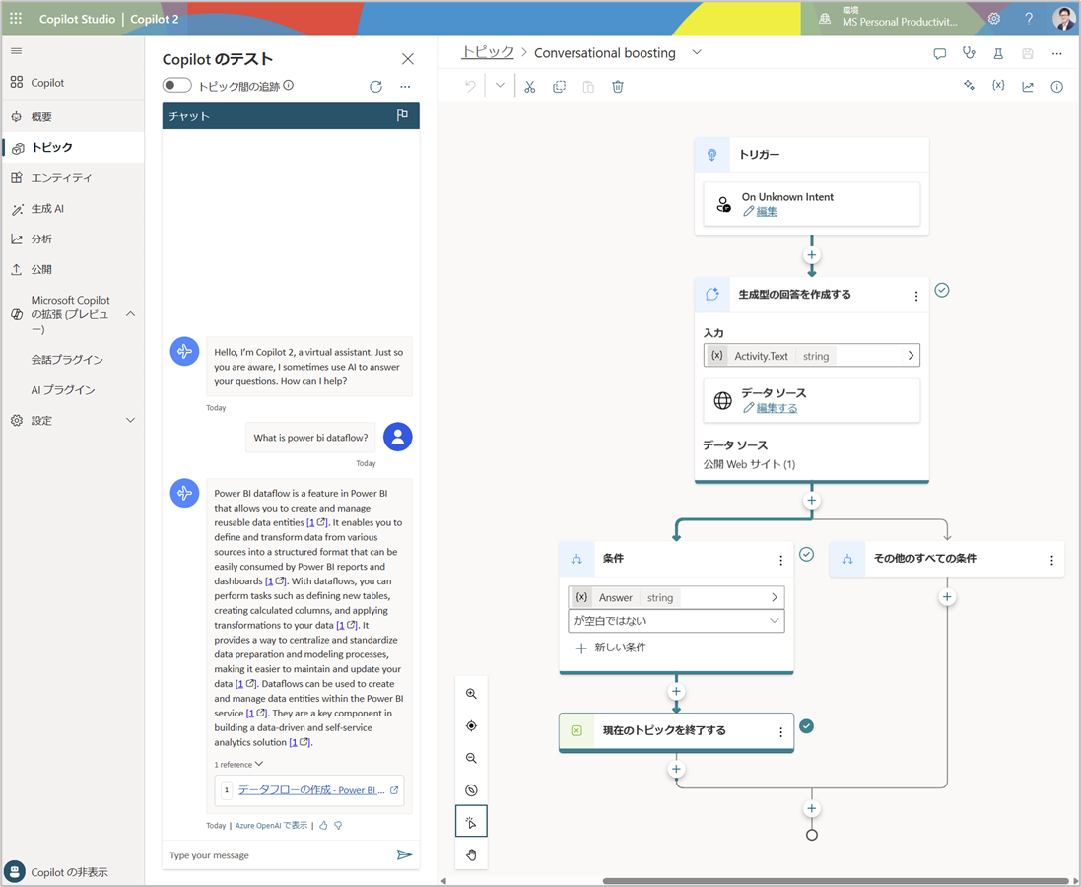Open Activity.Text input variable chevron

(x=911, y=355)
